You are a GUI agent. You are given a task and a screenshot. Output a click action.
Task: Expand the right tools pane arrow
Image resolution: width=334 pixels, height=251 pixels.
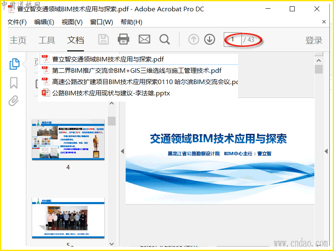pyautogui.click(x=326, y=151)
